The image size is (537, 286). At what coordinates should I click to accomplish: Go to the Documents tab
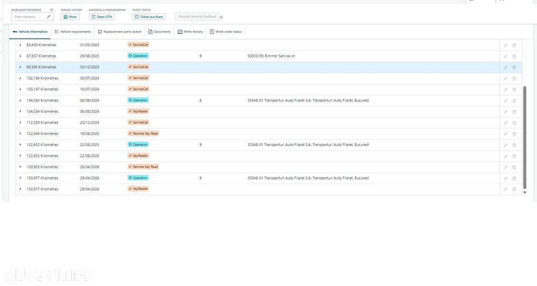coord(159,32)
